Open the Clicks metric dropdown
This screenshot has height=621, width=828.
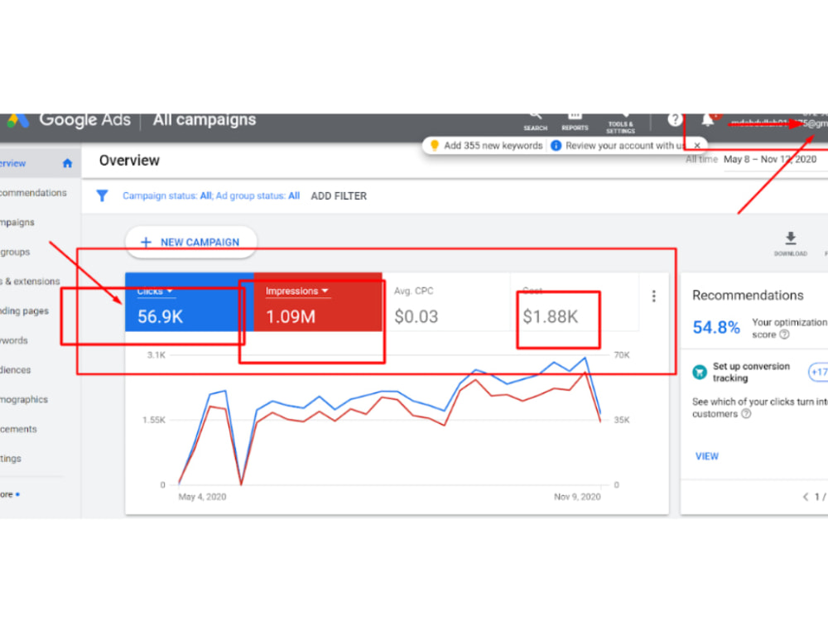coord(155,291)
